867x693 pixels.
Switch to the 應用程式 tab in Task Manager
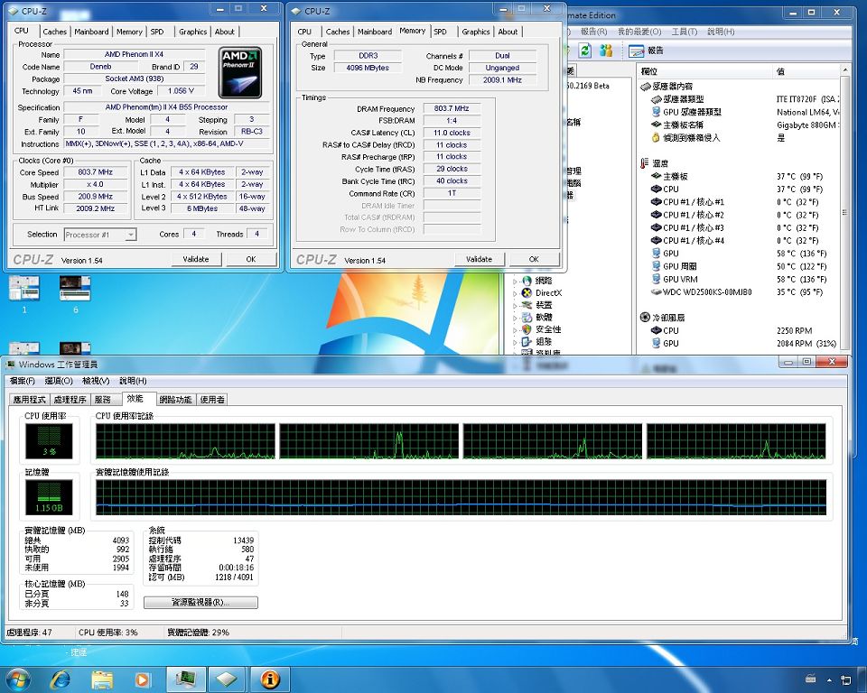pyautogui.click(x=29, y=400)
